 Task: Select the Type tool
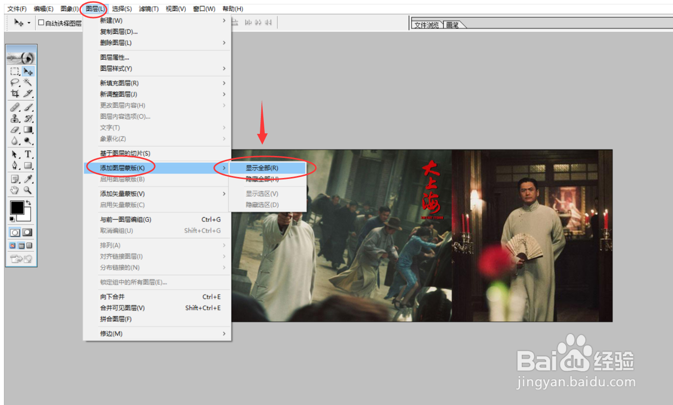pyautogui.click(x=28, y=154)
